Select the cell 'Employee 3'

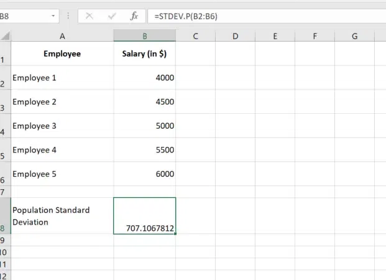[62, 126]
